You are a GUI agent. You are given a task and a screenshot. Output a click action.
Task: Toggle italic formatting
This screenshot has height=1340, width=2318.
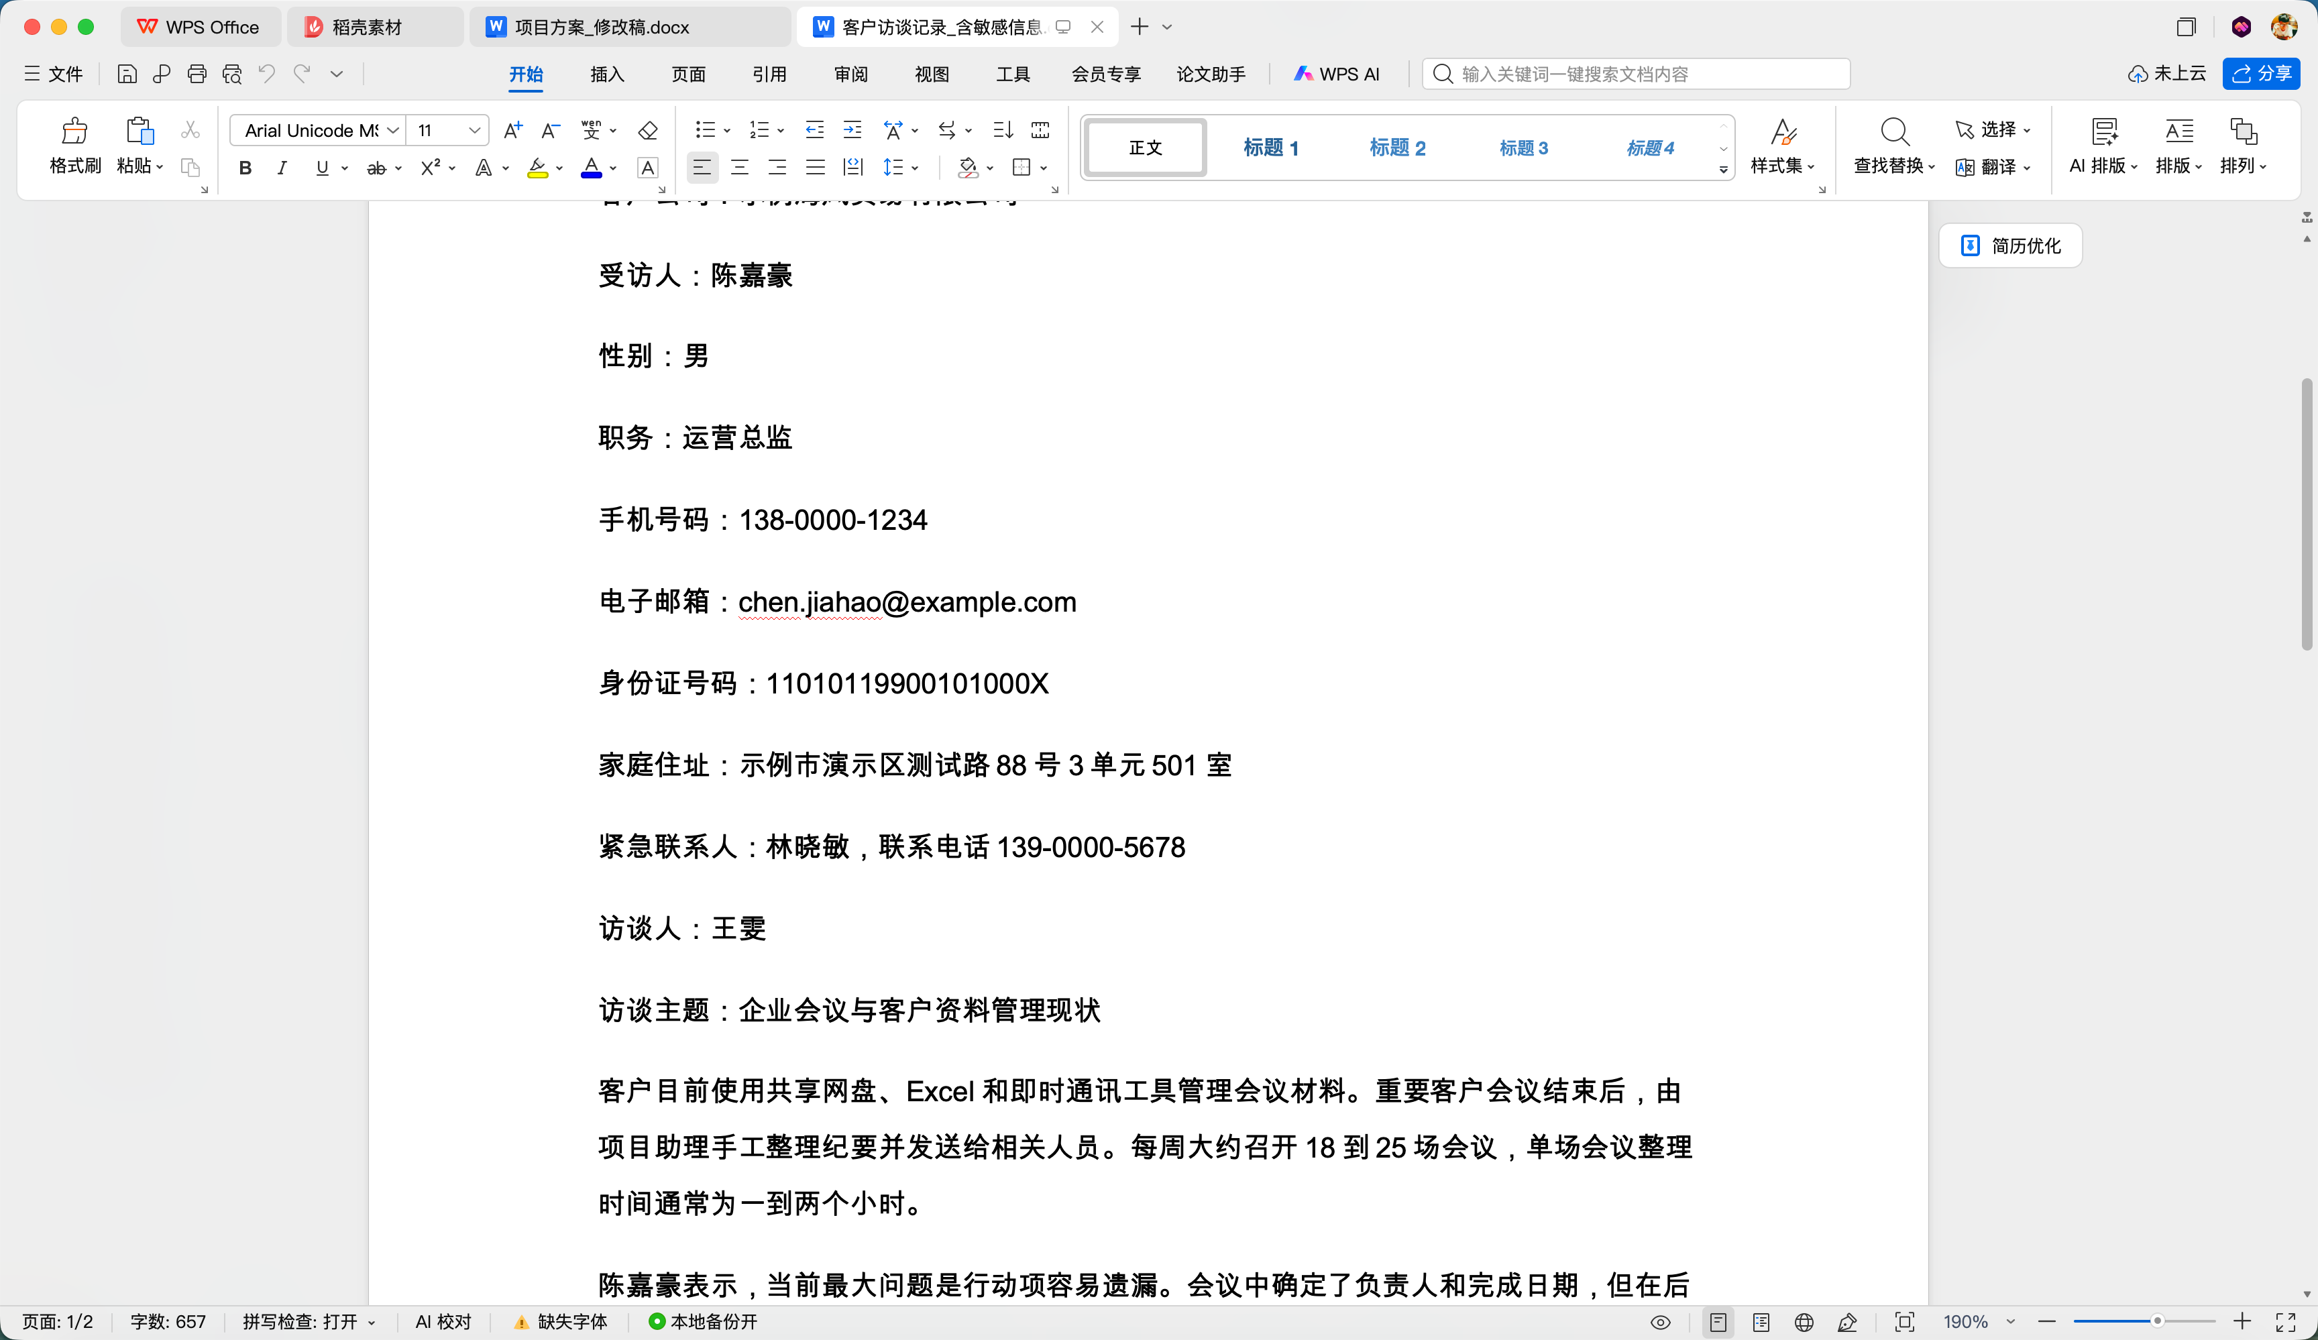pyautogui.click(x=282, y=168)
